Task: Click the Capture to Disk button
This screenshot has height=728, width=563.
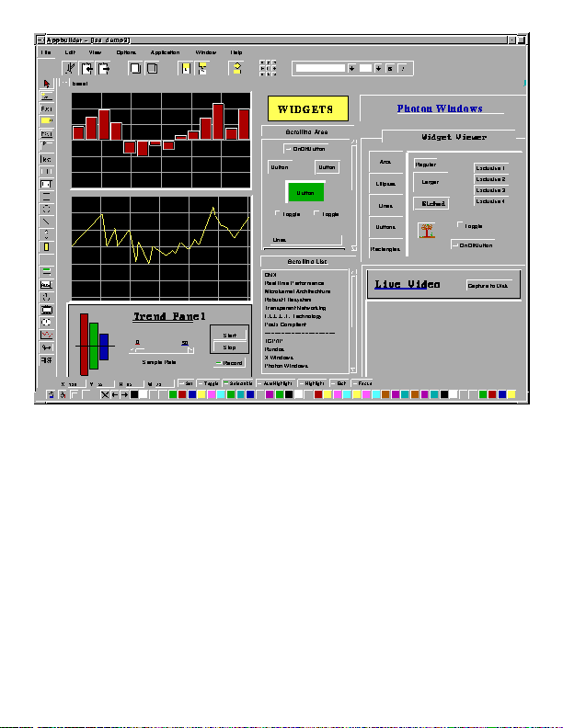Action: [x=489, y=286]
